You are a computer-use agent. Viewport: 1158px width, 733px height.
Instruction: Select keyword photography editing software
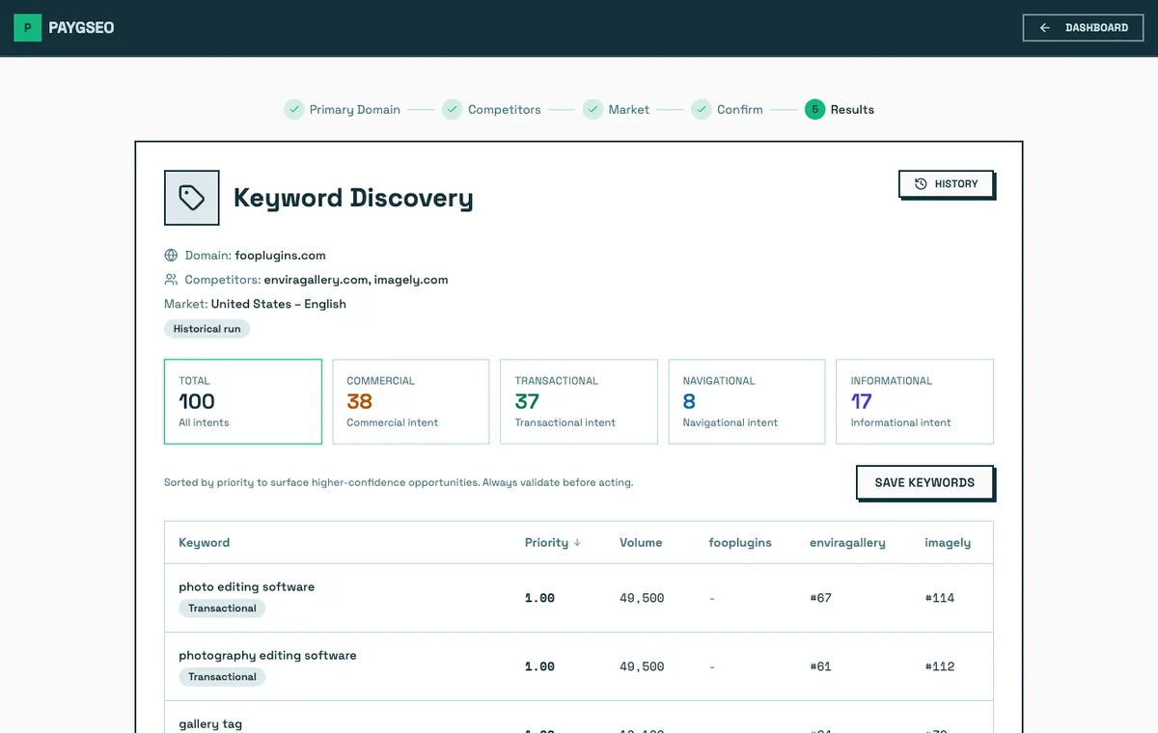pyautogui.click(x=267, y=655)
